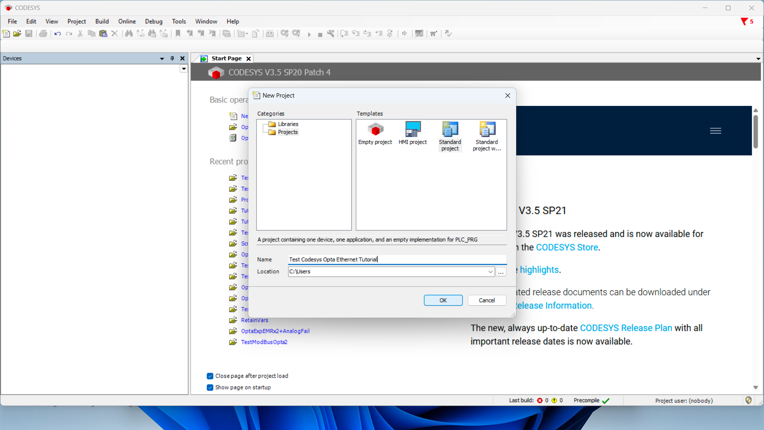Pin the Devices panel with pushpin icon

pyautogui.click(x=172, y=59)
